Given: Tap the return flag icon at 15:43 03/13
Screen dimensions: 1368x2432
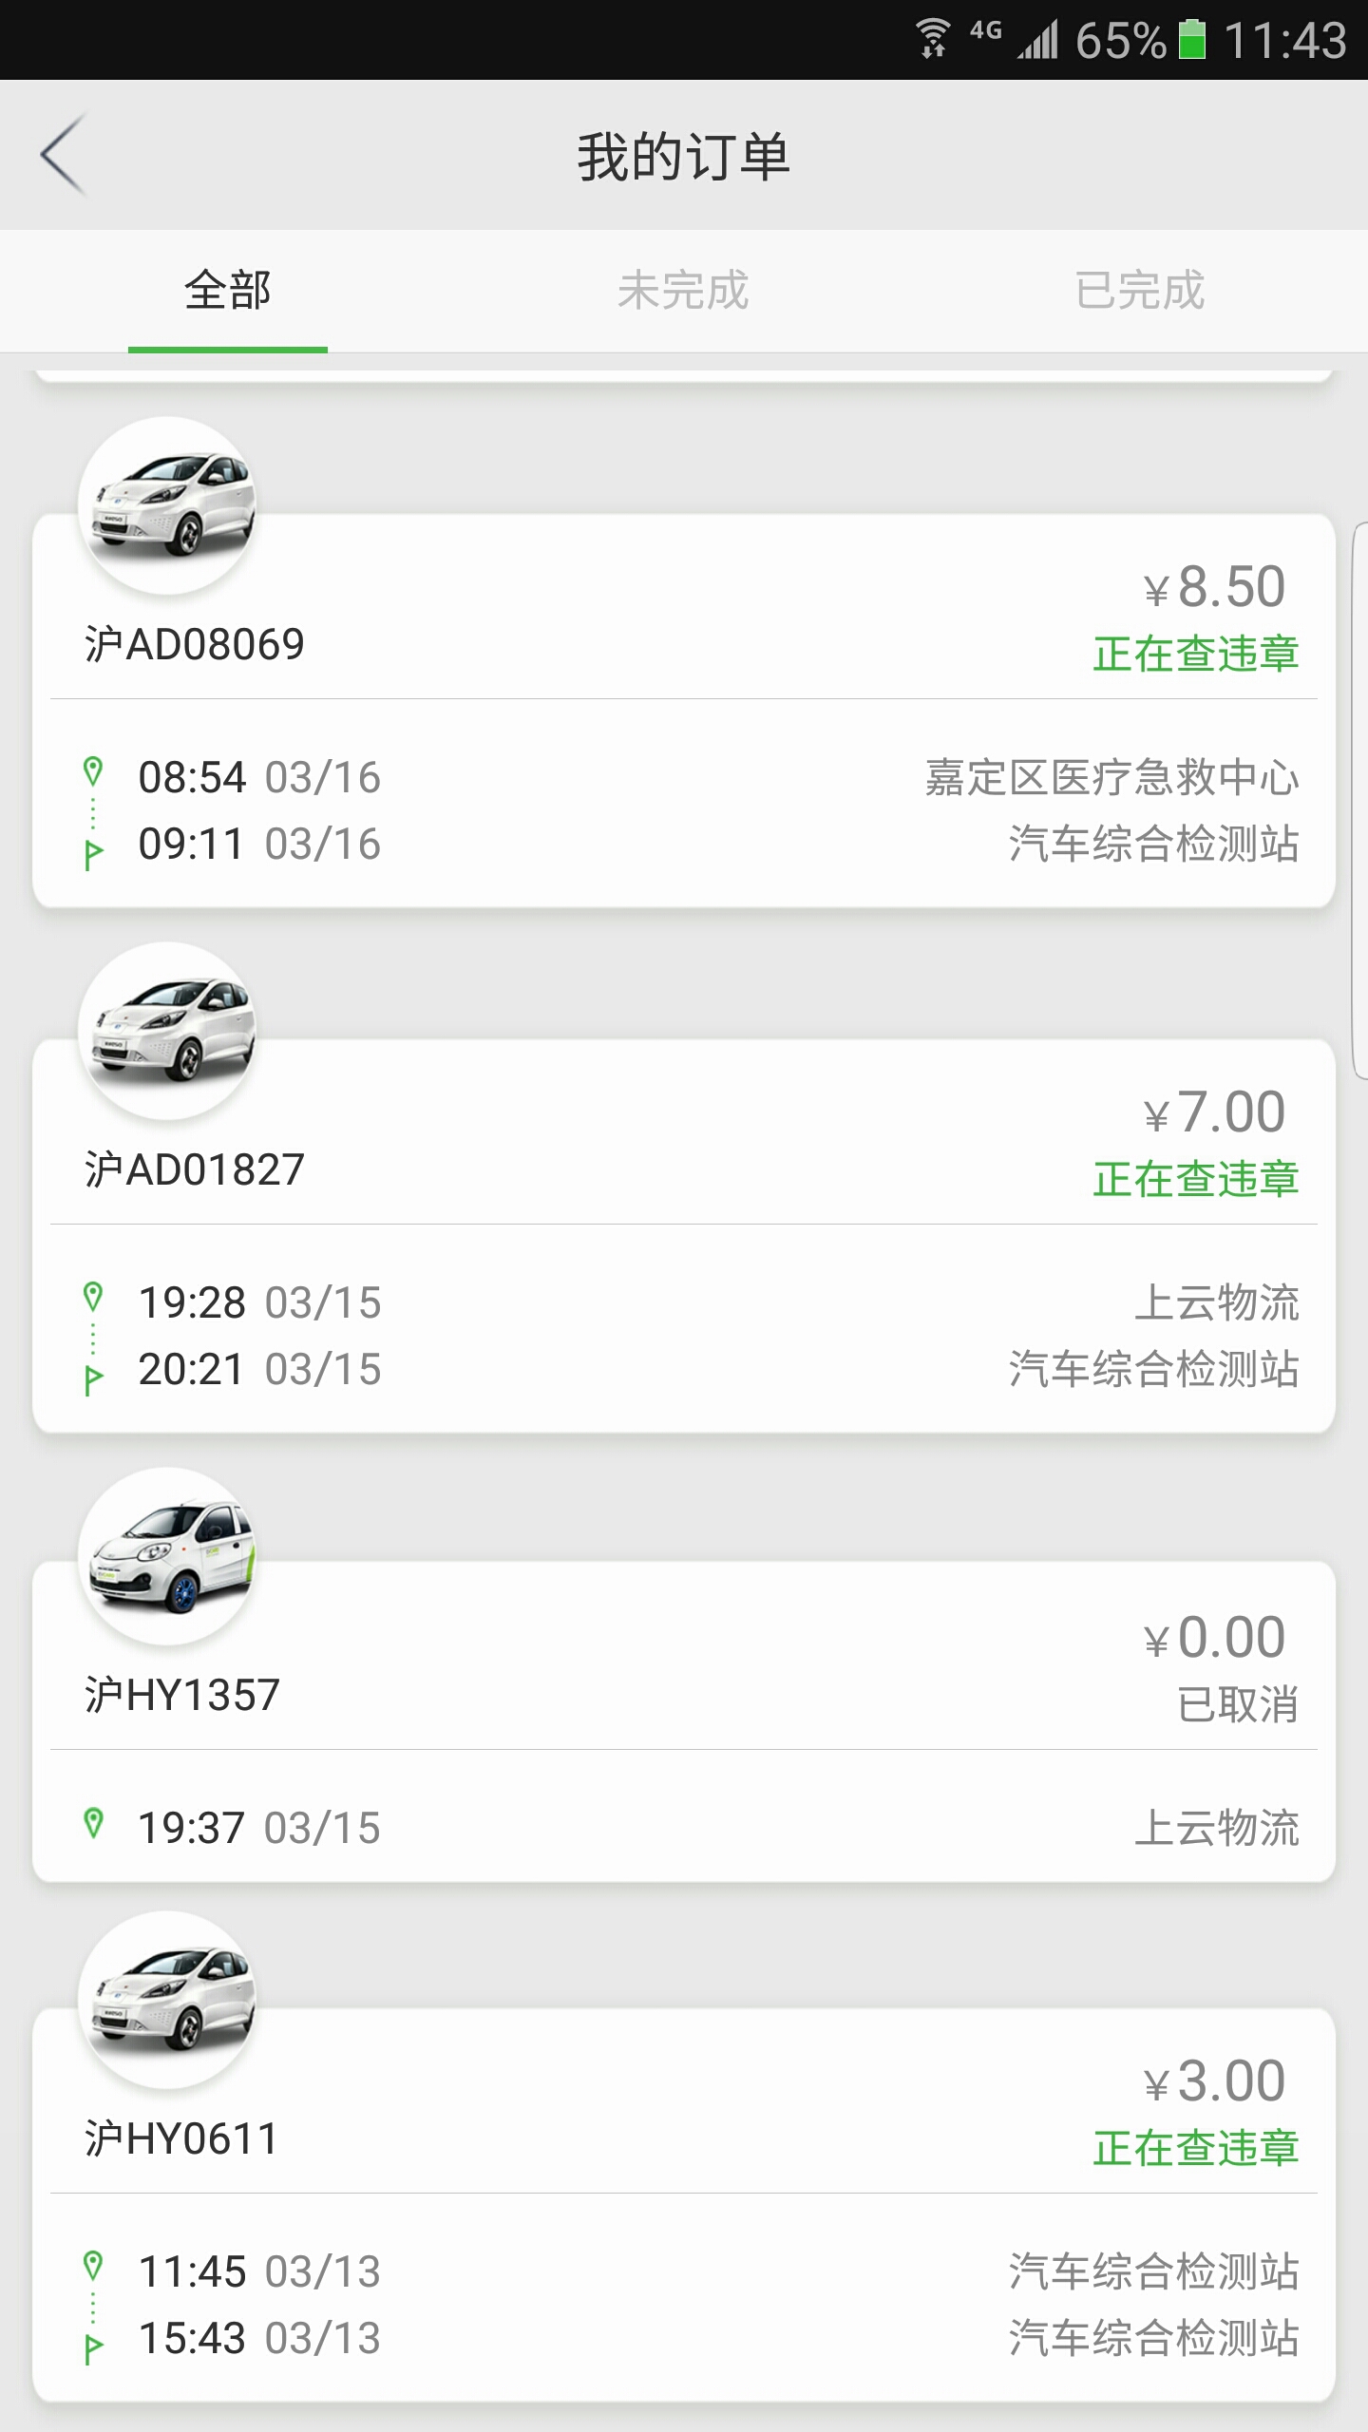Looking at the screenshot, I should point(93,2347).
